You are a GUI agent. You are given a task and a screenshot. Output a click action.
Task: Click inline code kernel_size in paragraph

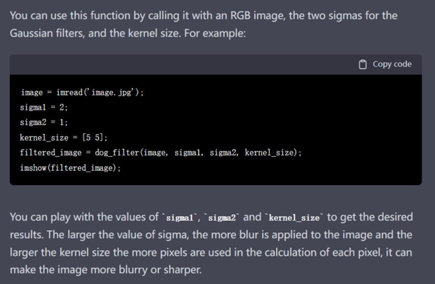tap(294, 218)
